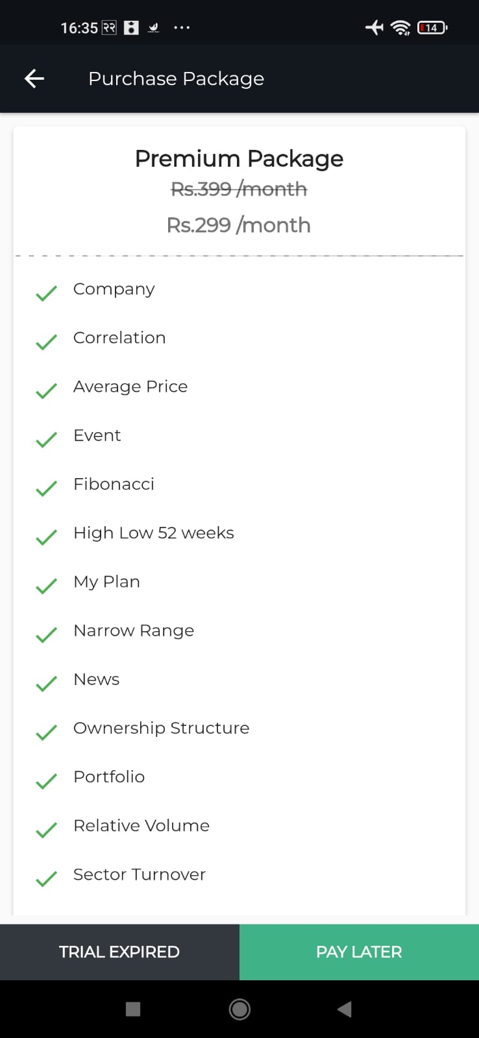Viewport: 479px width, 1038px height.
Task: Tap the Relative Volume item
Action: [x=141, y=825]
